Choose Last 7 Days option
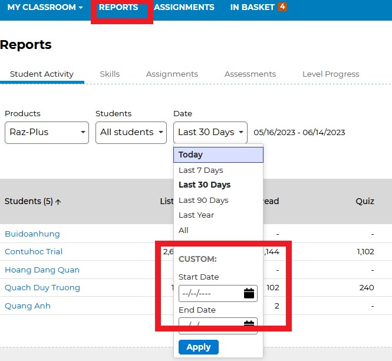This screenshot has height=361, width=392. click(201, 170)
